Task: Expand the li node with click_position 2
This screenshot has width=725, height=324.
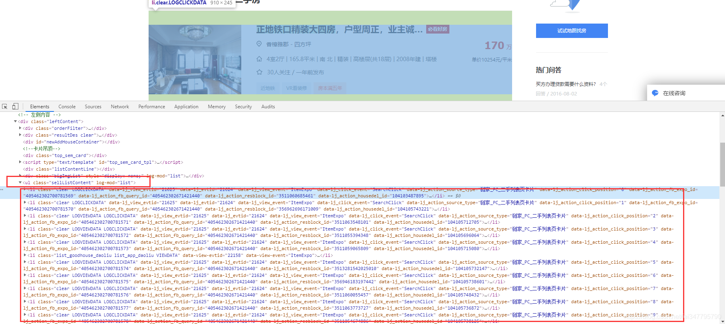Action: (x=25, y=216)
